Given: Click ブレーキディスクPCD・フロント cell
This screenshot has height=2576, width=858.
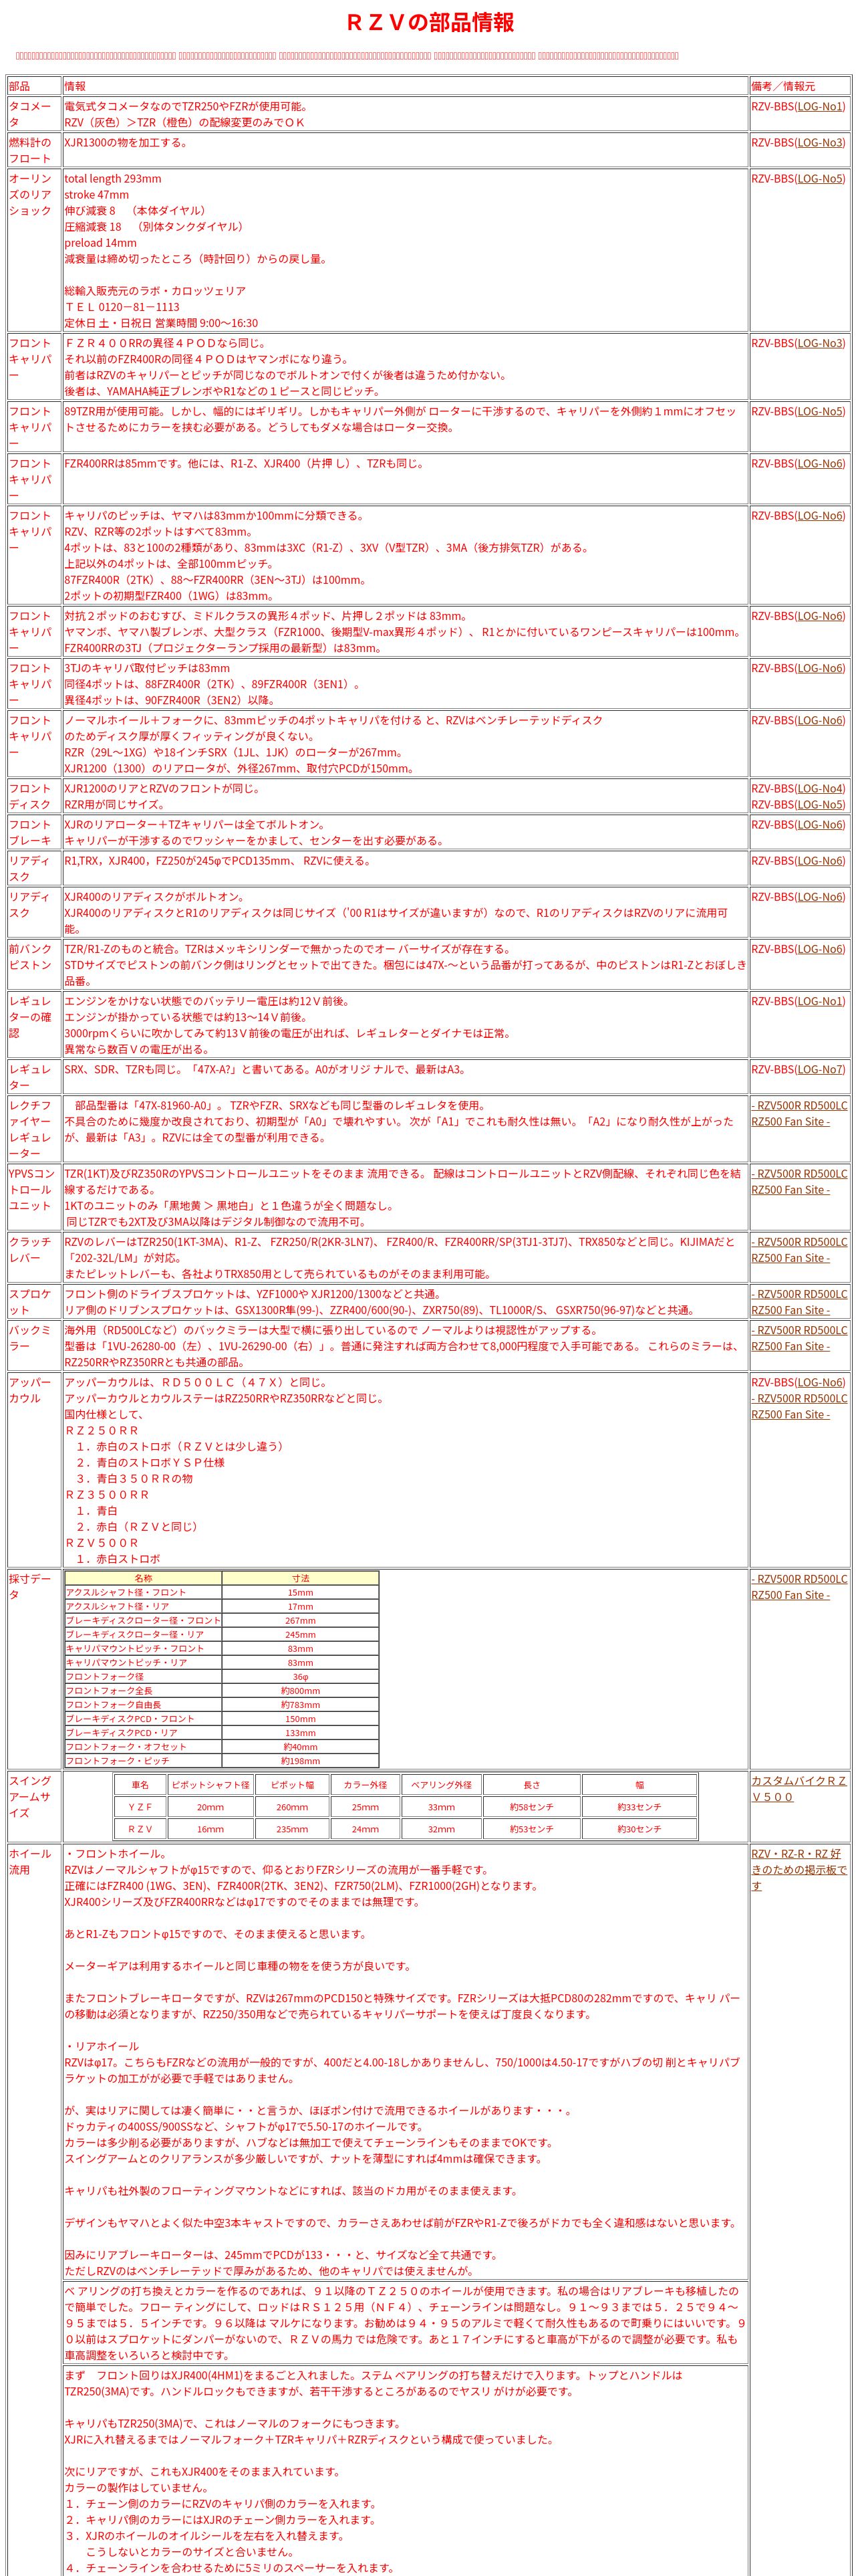Looking at the screenshot, I should click(x=143, y=1718).
